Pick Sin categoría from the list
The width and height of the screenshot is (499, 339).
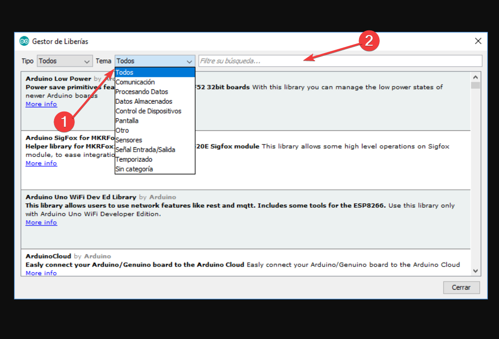pos(155,169)
